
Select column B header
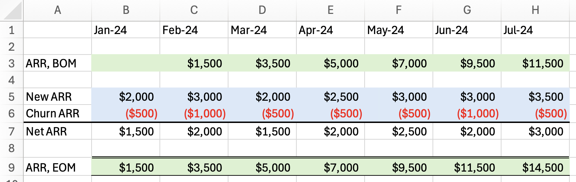[x=126, y=10]
